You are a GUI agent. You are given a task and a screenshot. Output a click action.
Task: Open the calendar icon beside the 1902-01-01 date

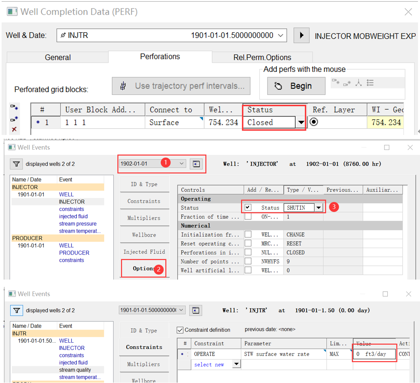point(196,164)
